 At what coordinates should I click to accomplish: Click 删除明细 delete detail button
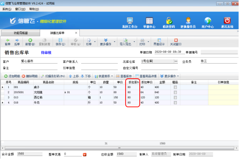[30, 76]
